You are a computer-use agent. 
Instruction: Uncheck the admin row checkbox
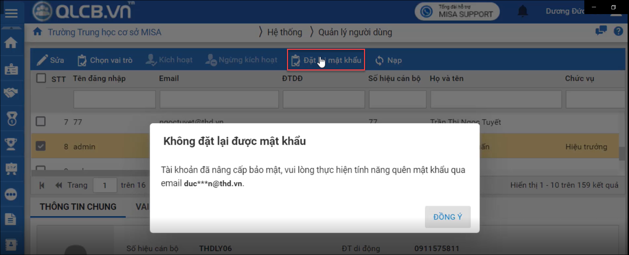click(41, 146)
